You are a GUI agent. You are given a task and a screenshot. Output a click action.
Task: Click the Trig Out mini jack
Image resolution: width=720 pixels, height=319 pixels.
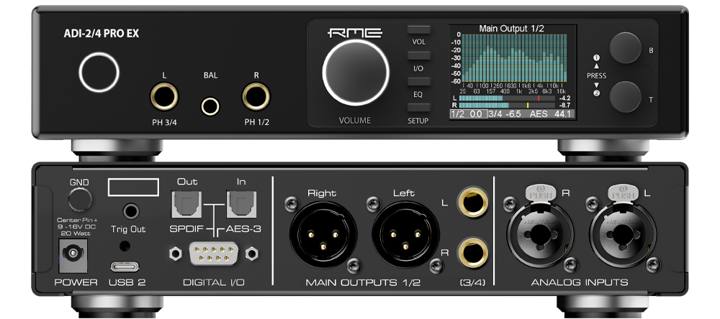click(x=131, y=211)
